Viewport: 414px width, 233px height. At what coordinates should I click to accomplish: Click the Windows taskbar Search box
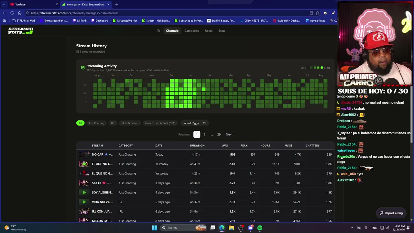[184, 228]
